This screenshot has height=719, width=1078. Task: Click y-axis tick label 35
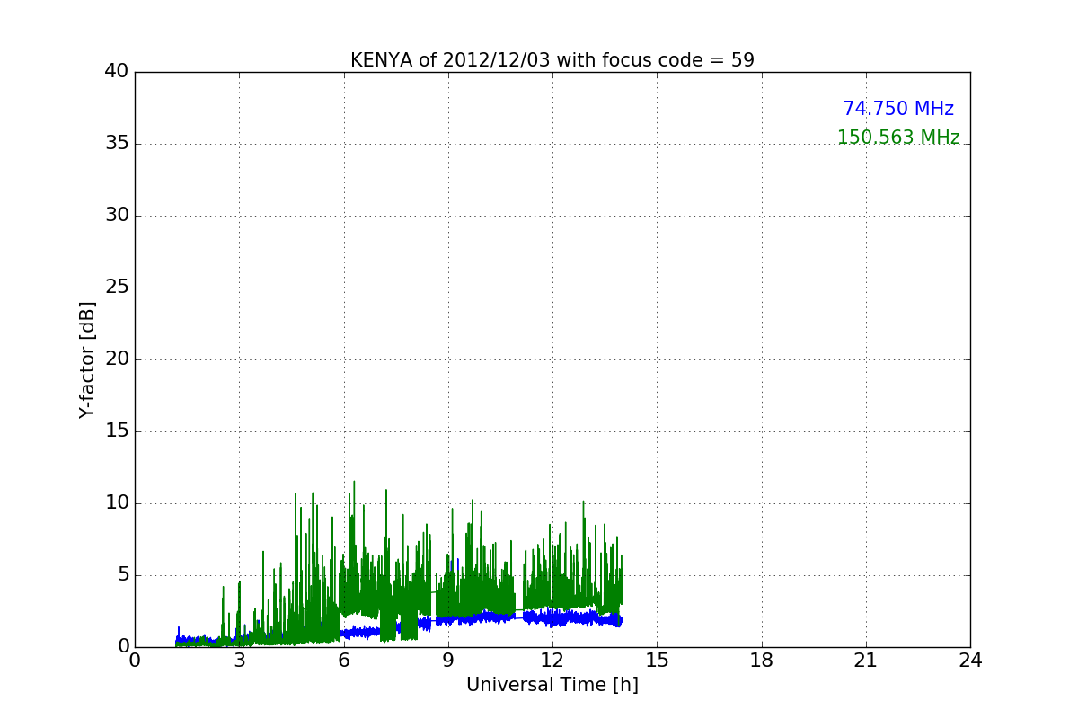point(117,144)
